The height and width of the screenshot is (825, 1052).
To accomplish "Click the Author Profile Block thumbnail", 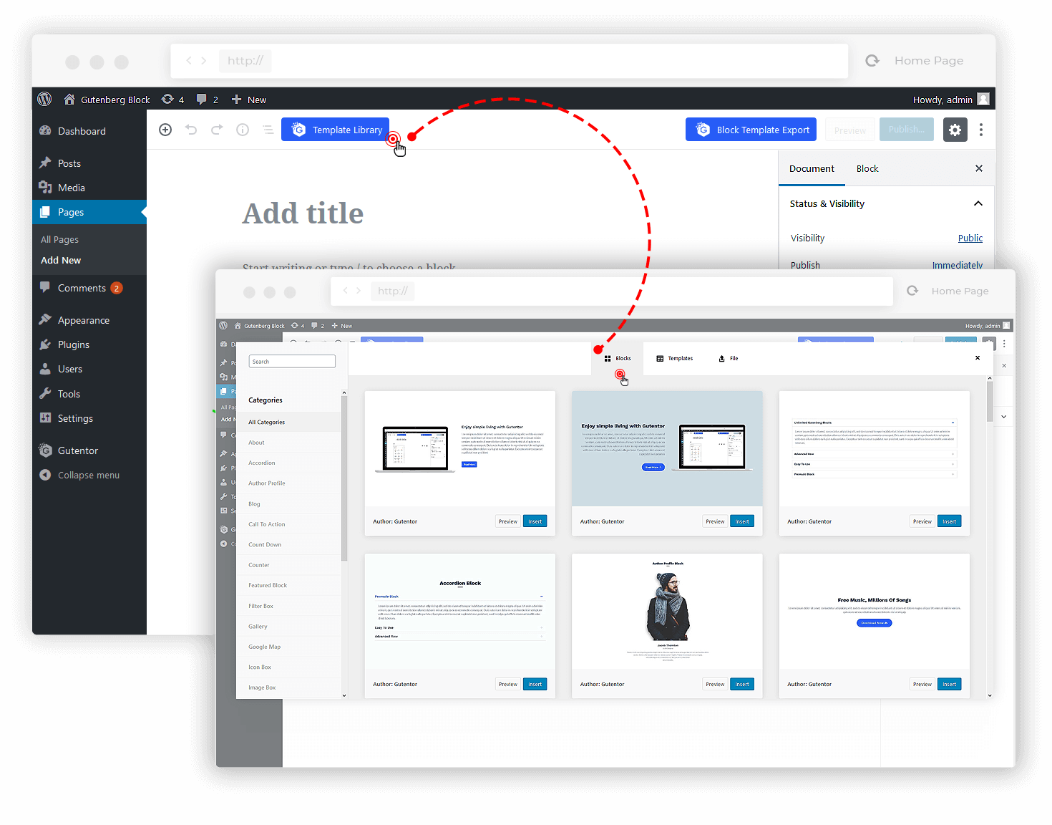I will pos(667,612).
